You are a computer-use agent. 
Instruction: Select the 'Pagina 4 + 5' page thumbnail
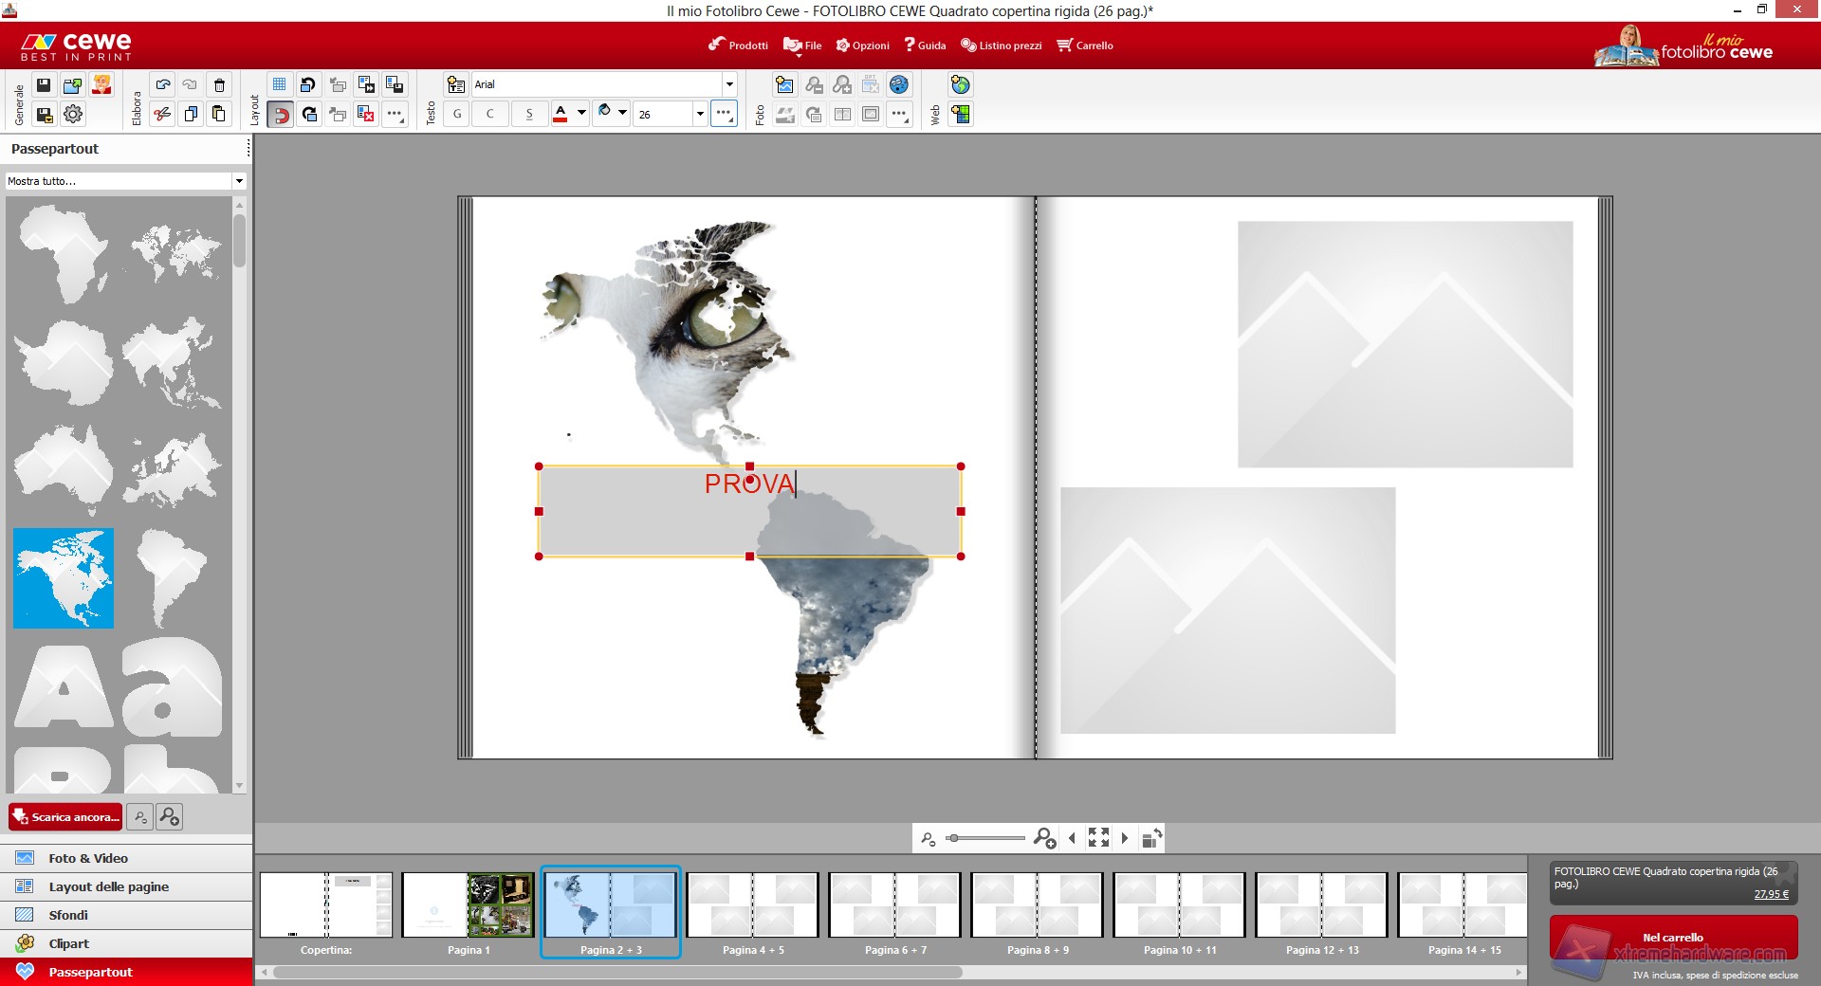click(753, 905)
